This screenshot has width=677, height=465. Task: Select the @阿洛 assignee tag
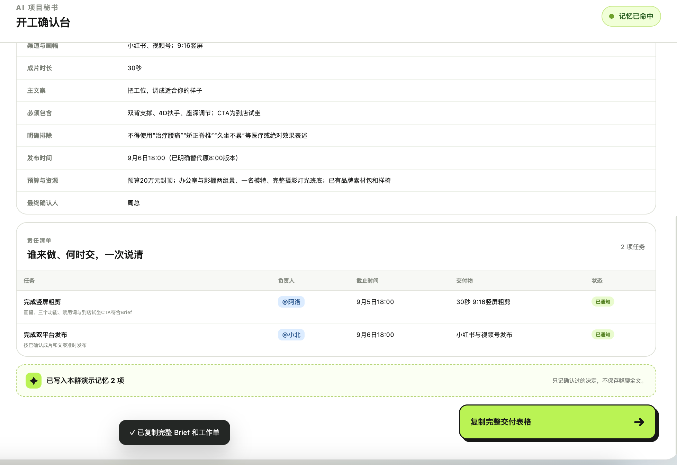click(x=291, y=302)
